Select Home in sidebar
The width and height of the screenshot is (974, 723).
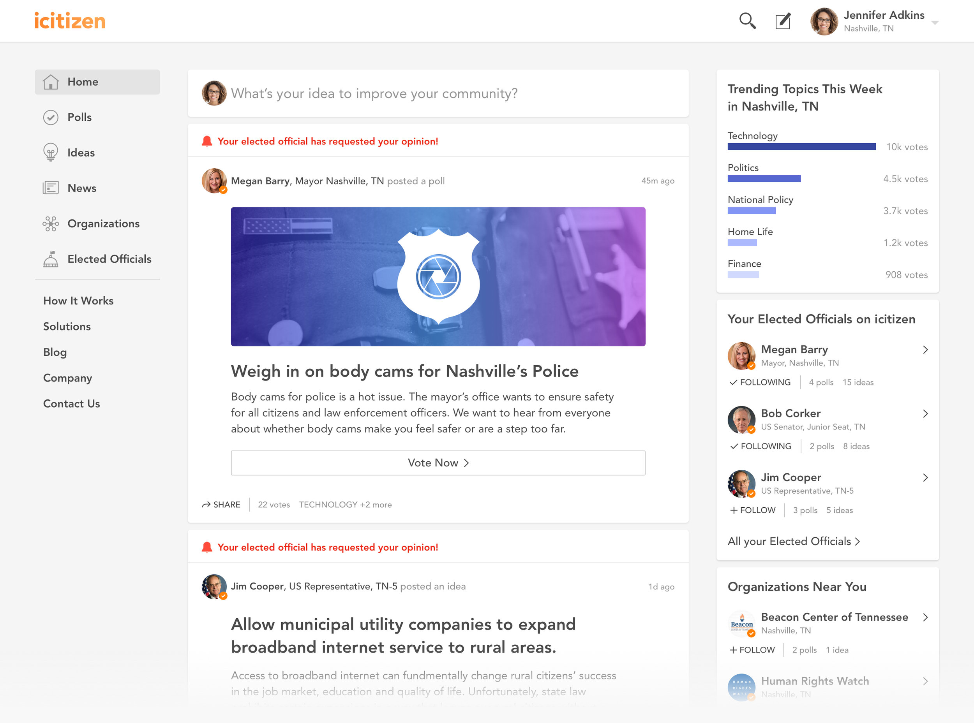(x=97, y=82)
